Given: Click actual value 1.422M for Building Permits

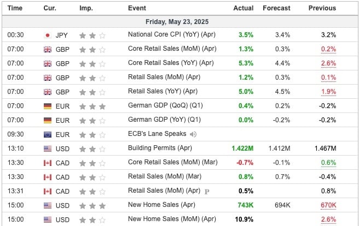Looking at the screenshot, I should click(x=242, y=148).
